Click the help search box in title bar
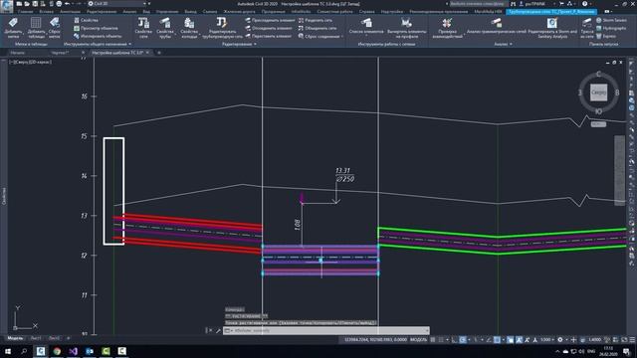The height and width of the screenshot is (358, 637). [x=478, y=4]
